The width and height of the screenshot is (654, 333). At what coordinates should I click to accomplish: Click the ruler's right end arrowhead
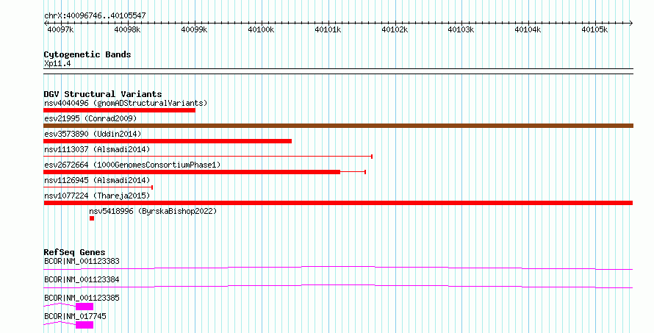tap(631, 24)
